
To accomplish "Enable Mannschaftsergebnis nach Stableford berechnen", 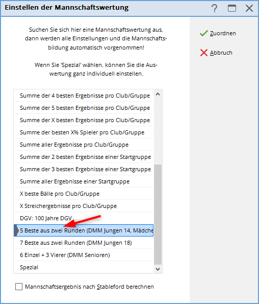I will tap(19, 287).
